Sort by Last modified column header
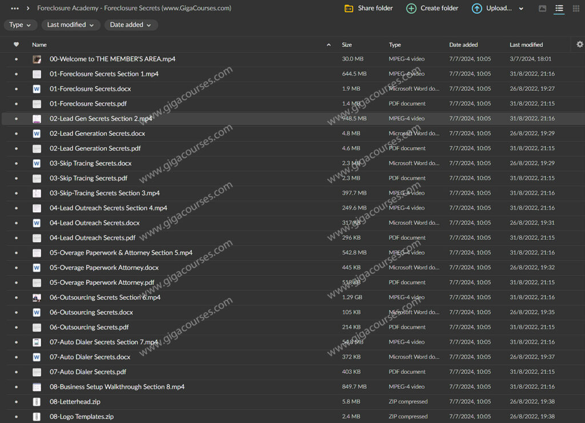The width and height of the screenshot is (585, 423). click(526, 45)
